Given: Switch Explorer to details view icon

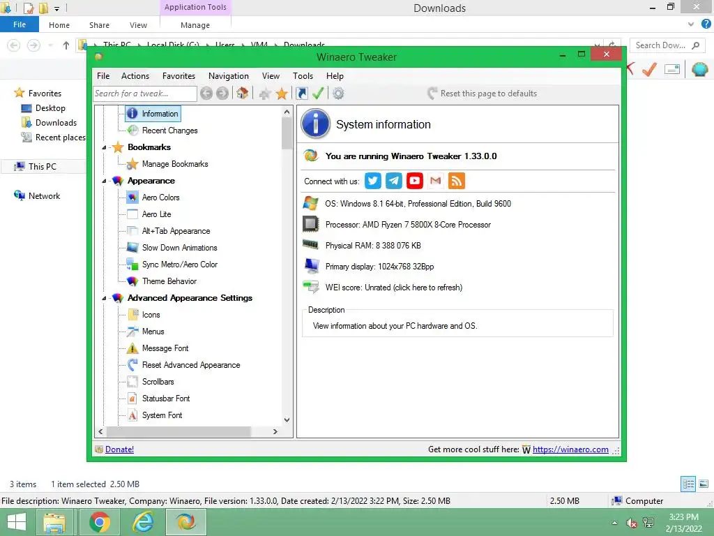Looking at the screenshot, I should tap(688, 484).
